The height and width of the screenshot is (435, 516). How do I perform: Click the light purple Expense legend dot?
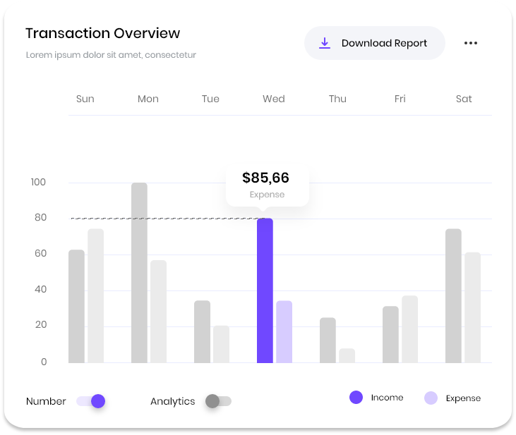click(x=431, y=398)
